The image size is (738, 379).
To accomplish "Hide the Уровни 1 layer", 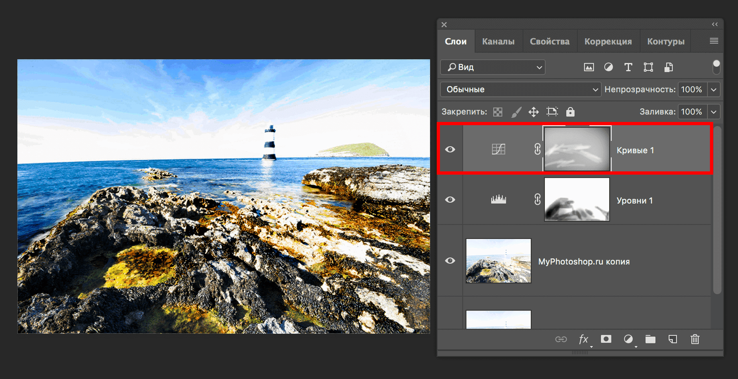I will pyautogui.click(x=450, y=199).
